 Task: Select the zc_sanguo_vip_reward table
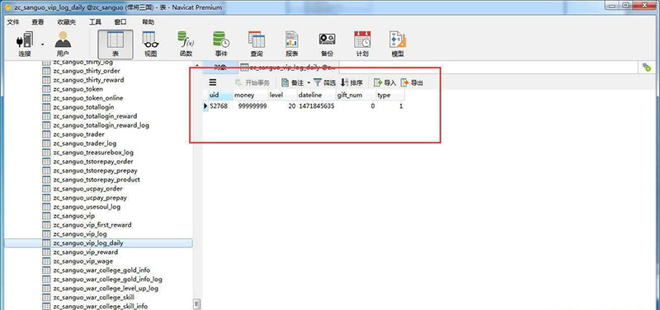86,252
